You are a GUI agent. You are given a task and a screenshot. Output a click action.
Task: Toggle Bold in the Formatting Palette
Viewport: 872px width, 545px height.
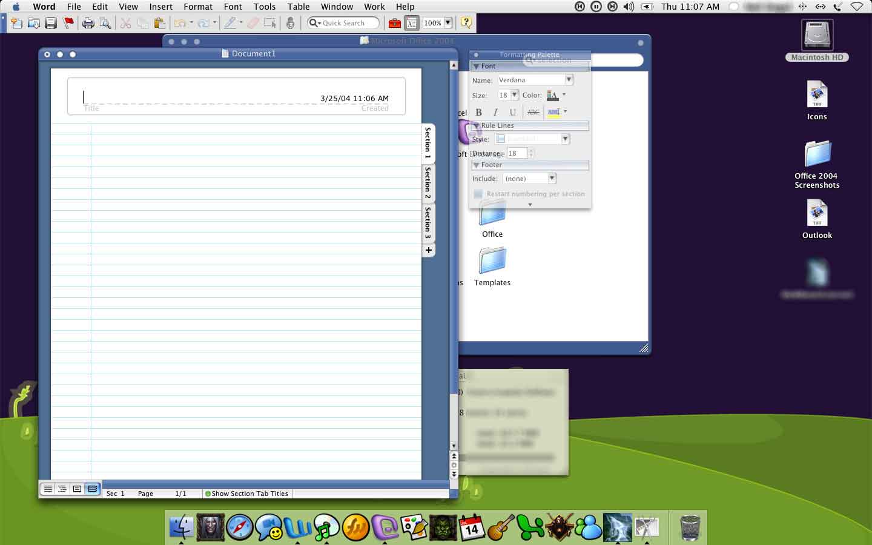point(479,112)
